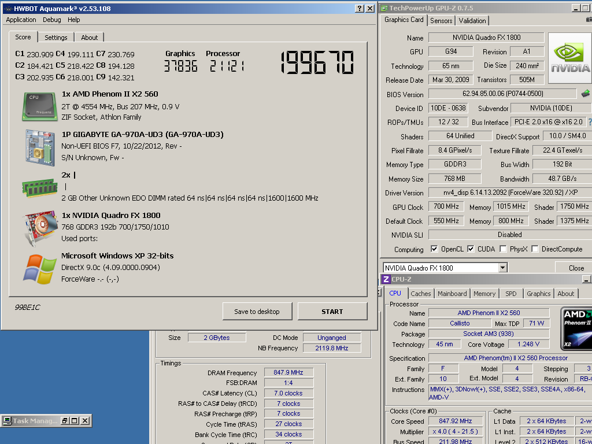Screen dimensions: 592x444
Task: Switch to the About tab in Aquamark
Action: click(x=90, y=38)
